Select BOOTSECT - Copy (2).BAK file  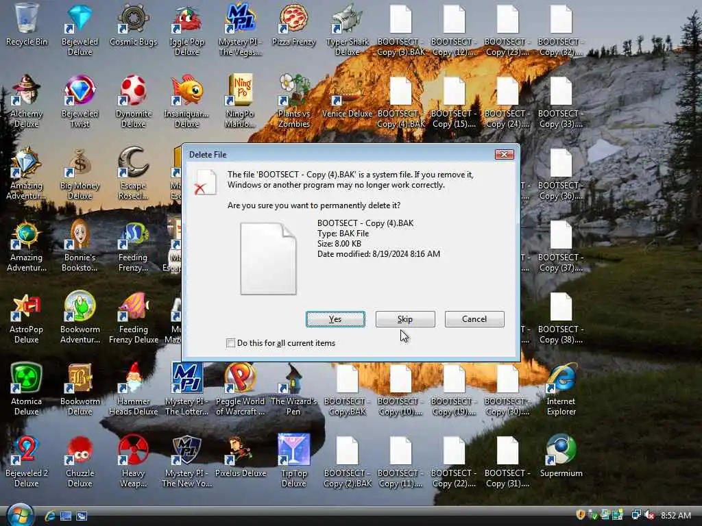coord(348,461)
